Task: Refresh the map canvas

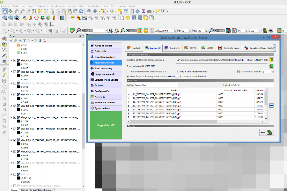Action: tap(81, 11)
